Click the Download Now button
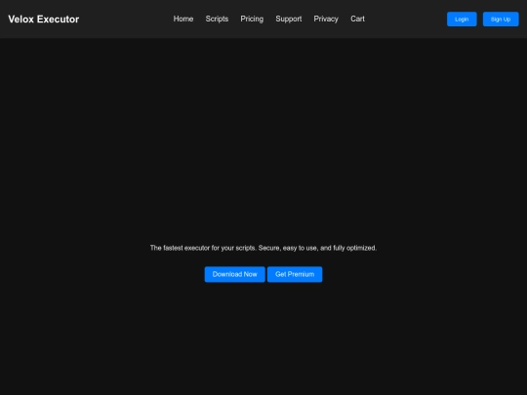This screenshot has width=527, height=395. (234, 274)
